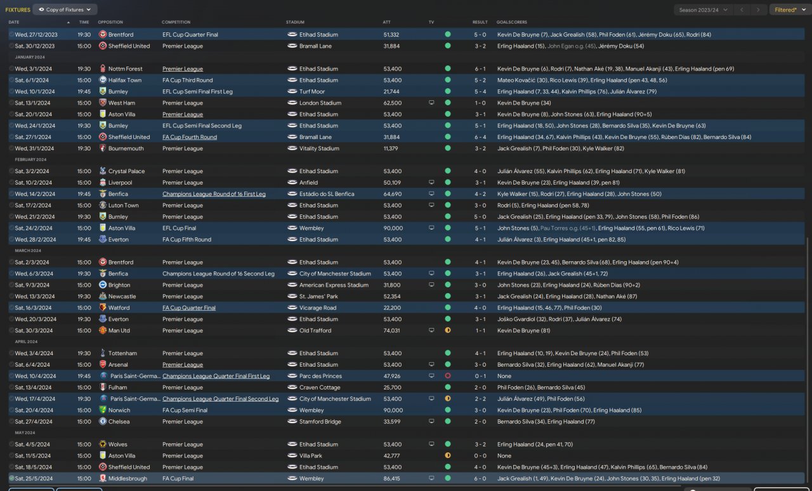Open Fulham via its club crest
The height and width of the screenshot is (491, 812).
[x=103, y=388]
